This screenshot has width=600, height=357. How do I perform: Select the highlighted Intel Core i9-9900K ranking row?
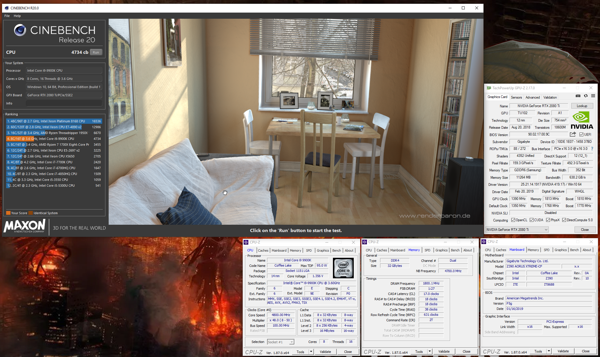(x=54, y=139)
